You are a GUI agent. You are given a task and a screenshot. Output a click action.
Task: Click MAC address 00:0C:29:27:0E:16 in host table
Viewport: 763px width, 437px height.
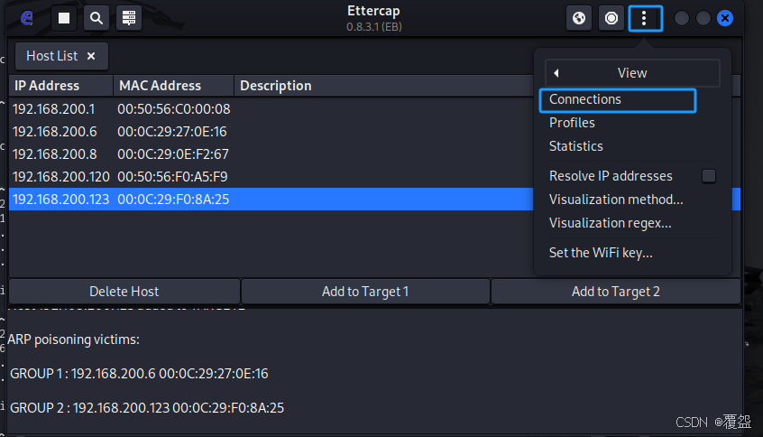[x=171, y=132]
